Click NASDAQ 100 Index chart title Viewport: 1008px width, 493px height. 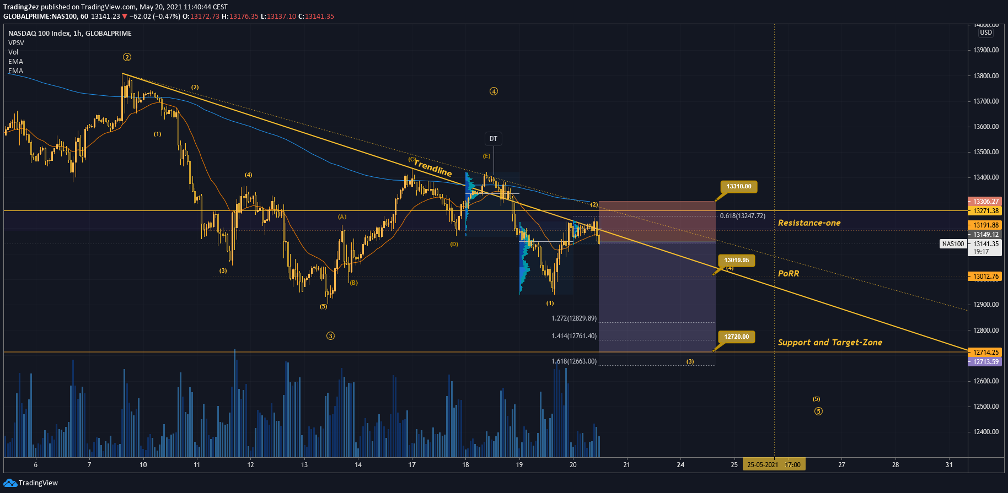click(70, 34)
